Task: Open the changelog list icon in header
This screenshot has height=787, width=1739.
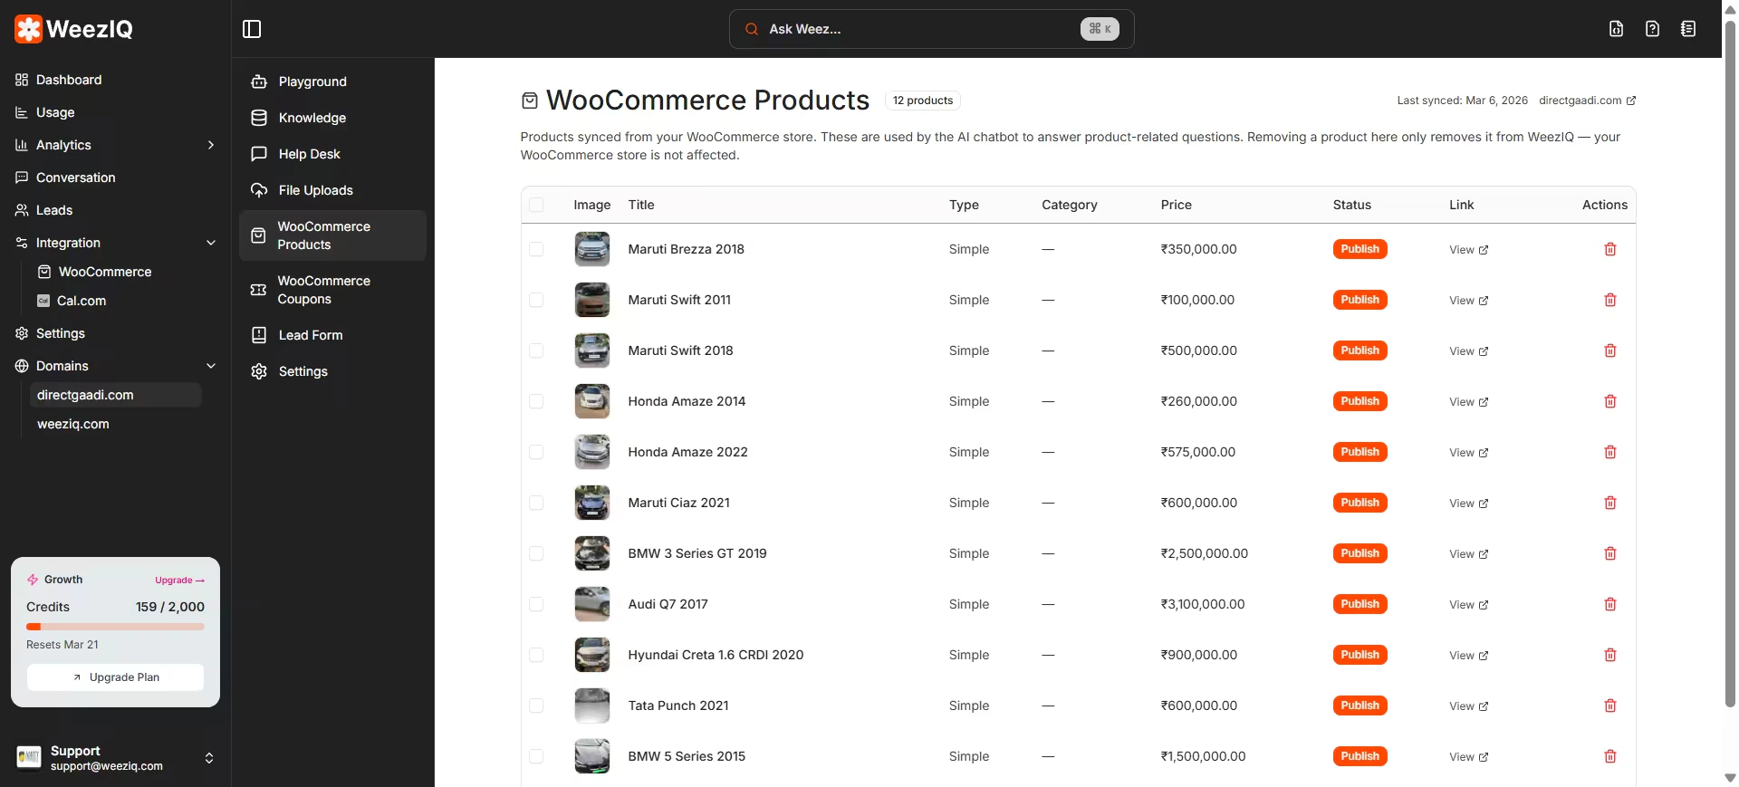Action: point(1688,29)
